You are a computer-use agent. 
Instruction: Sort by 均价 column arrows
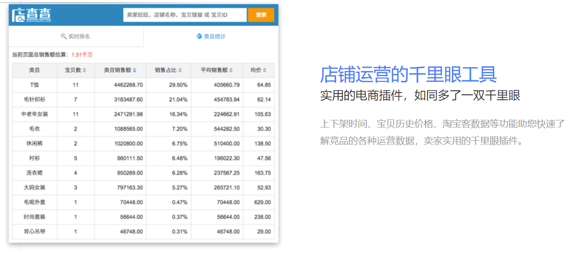point(264,71)
